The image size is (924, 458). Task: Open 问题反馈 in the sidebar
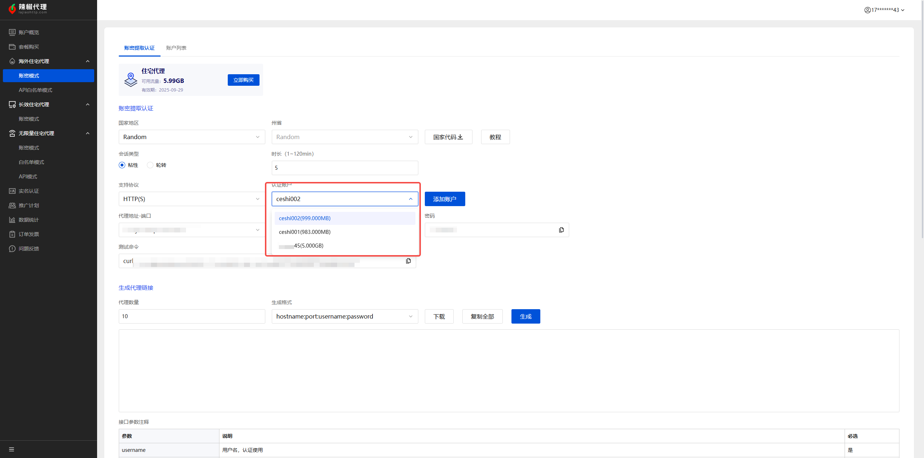(x=29, y=249)
